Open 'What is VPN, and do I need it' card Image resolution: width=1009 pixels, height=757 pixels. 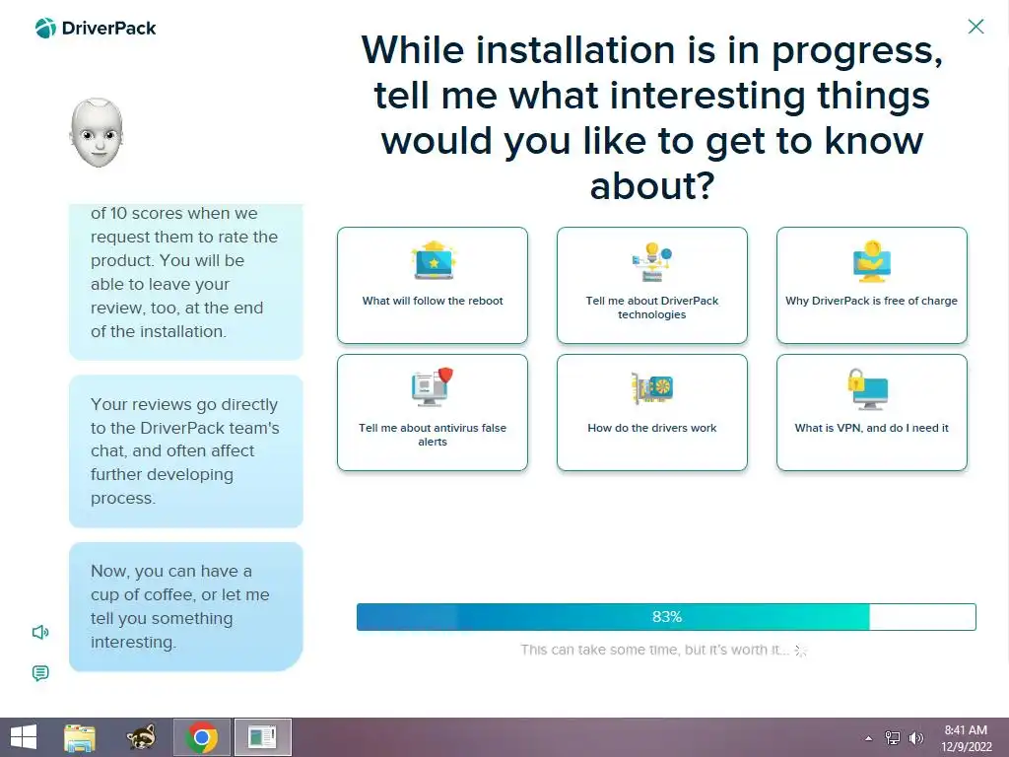point(871,413)
